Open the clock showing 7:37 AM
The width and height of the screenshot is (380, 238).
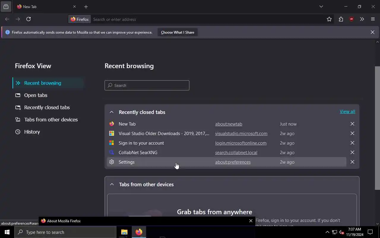[354, 232]
